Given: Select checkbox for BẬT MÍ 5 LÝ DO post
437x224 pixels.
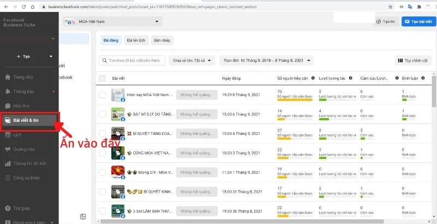Looking at the screenshot, I should click(x=102, y=114).
